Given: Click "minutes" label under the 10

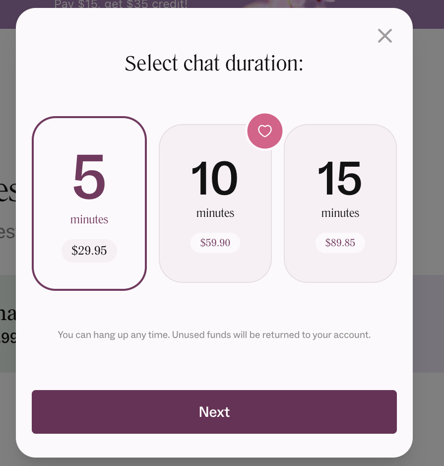Looking at the screenshot, I should (x=215, y=213).
